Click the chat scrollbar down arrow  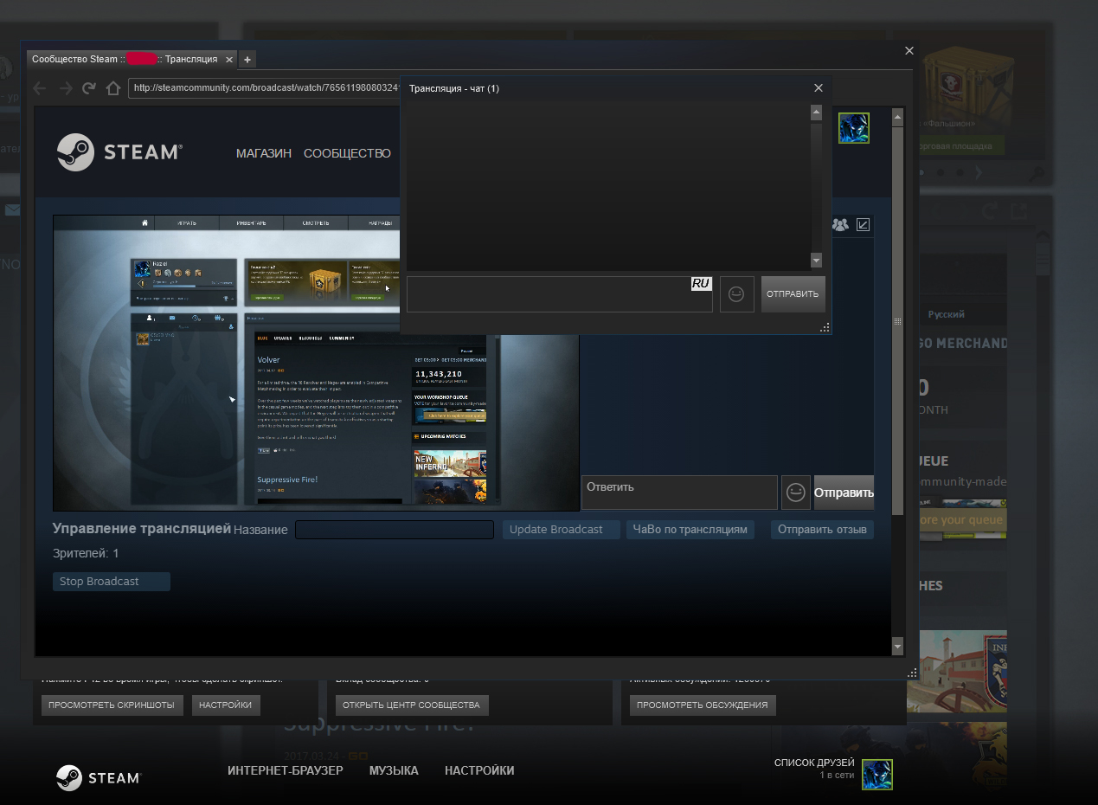pos(816,261)
